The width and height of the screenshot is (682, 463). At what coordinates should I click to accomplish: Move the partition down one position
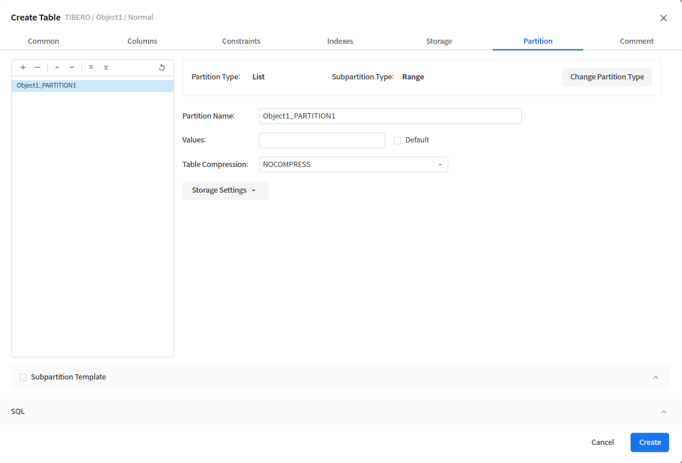(x=72, y=68)
